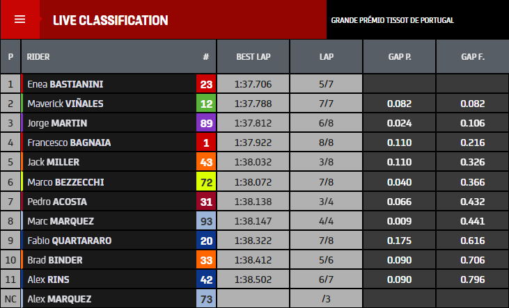This screenshot has height=308, width=509.
Task: Select rider Francesco Bagnaia's name
Action: (x=69, y=143)
